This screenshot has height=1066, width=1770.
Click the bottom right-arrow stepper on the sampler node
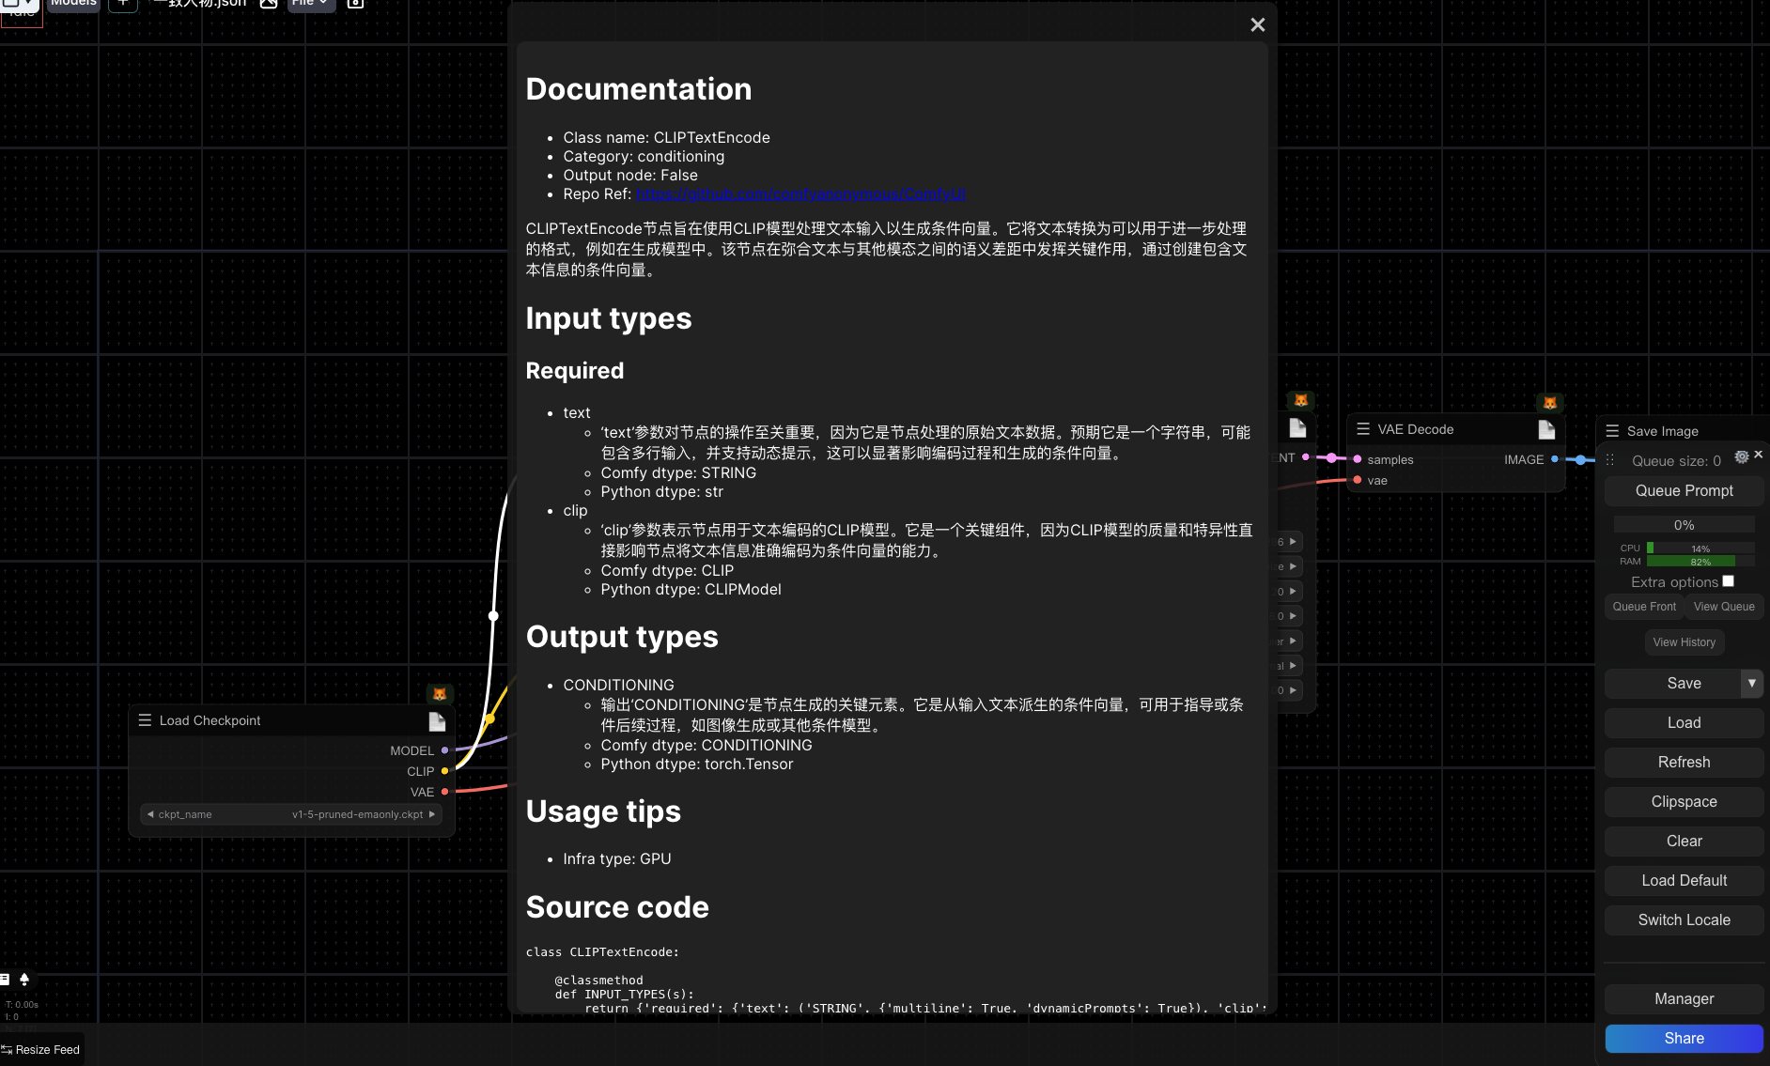point(1293,690)
